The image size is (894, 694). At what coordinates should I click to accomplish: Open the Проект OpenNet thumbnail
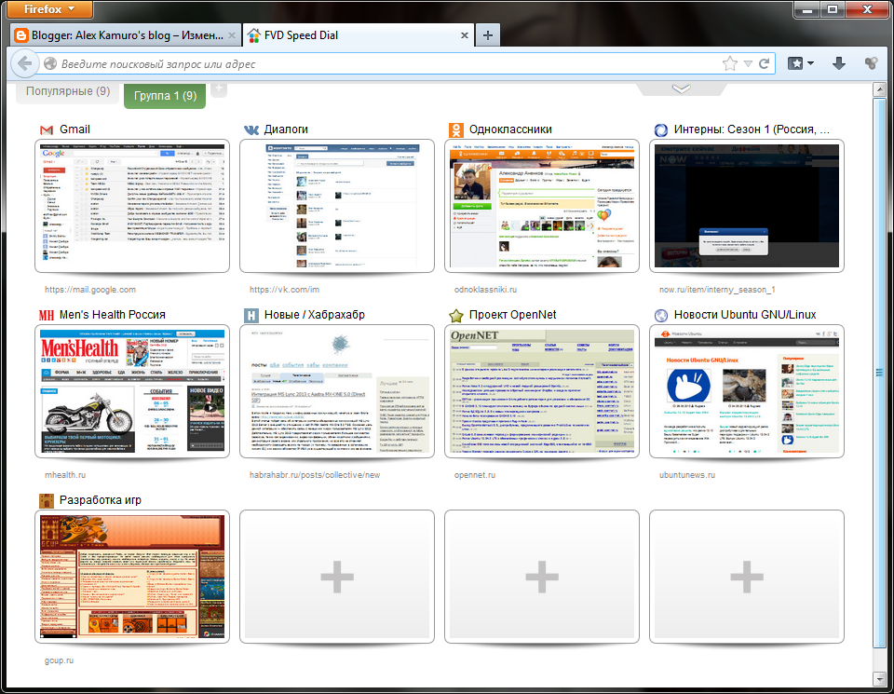coord(542,391)
